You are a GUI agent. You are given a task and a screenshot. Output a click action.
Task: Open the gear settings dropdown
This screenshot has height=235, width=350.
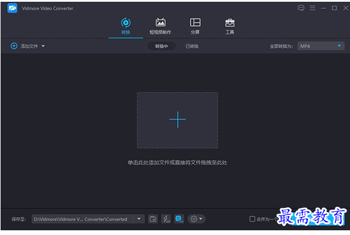point(196,219)
